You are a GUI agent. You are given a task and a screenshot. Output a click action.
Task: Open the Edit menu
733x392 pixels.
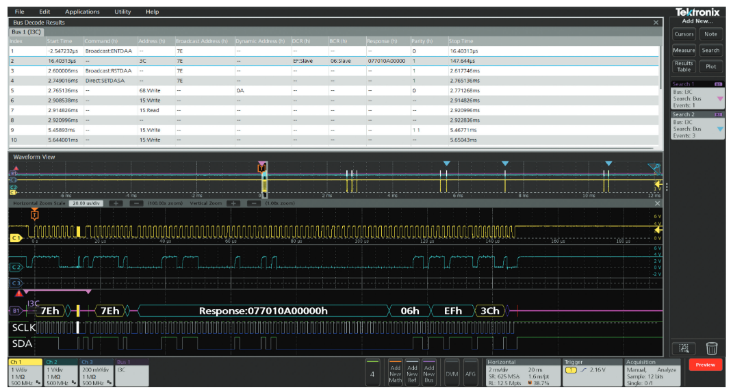click(x=44, y=12)
